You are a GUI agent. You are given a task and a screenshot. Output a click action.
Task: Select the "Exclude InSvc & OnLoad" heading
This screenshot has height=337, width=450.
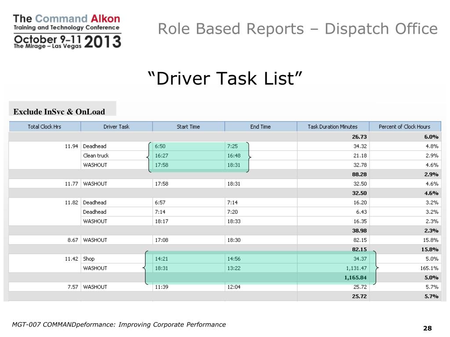click(x=59, y=112)
